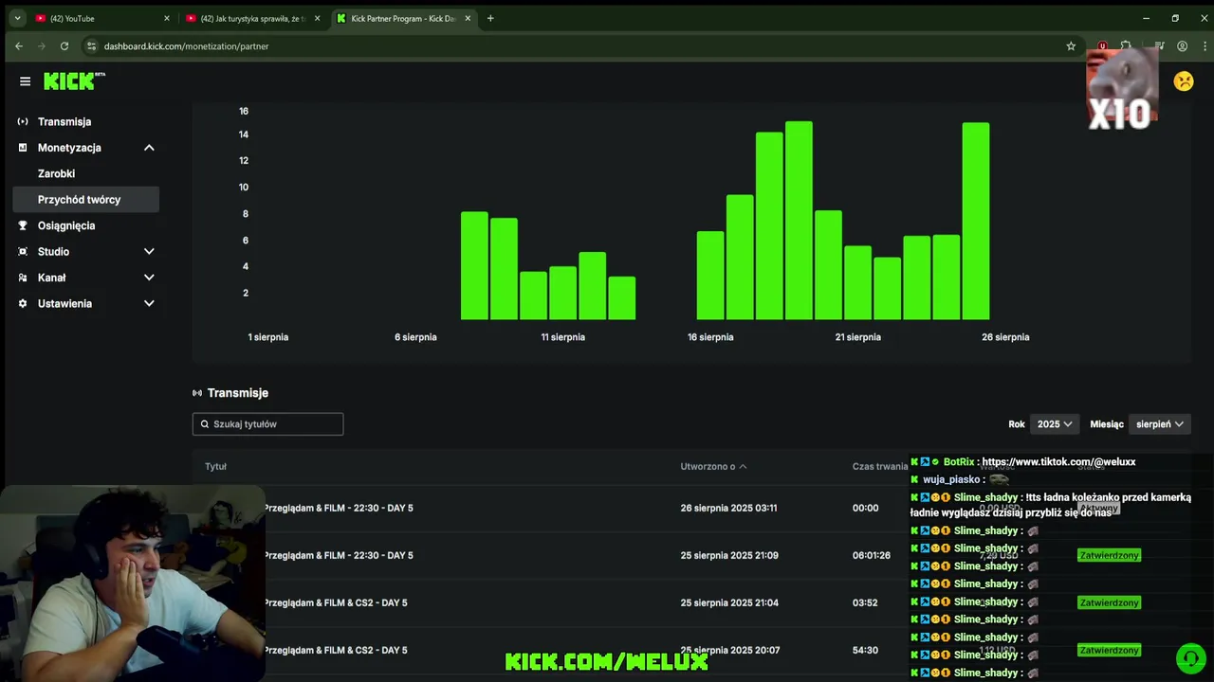Click the Transmisje section heading

pos(238,393)
